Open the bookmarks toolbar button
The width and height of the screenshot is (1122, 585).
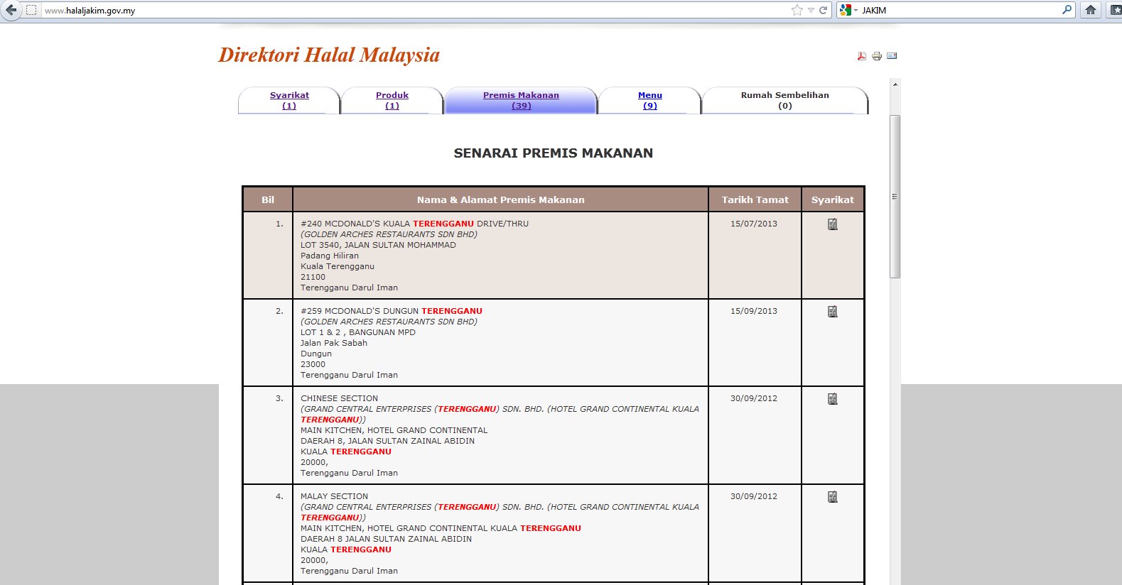coord(1116,10)
